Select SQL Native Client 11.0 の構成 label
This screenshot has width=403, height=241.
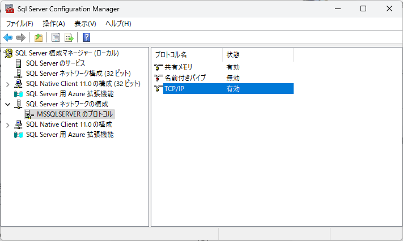69,124
